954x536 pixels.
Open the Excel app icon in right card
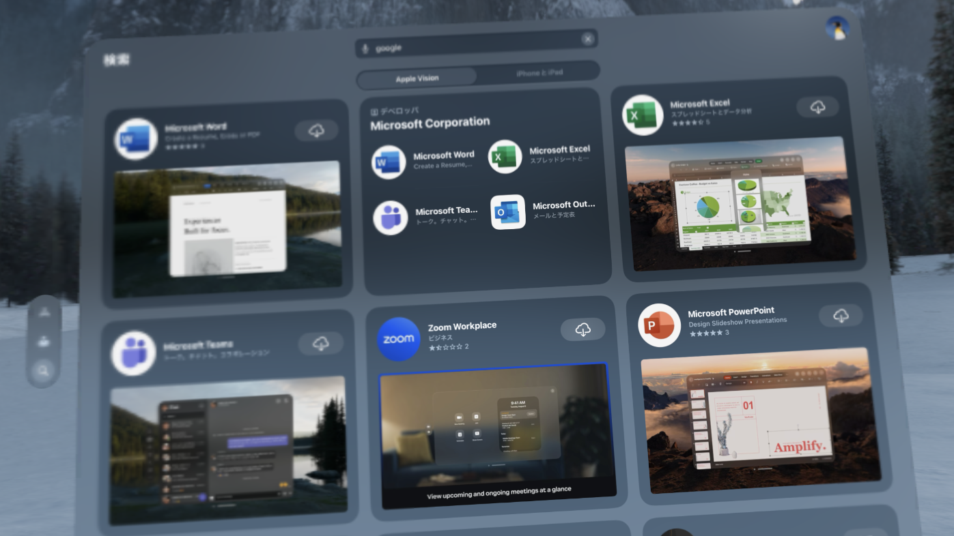[x=643, y=115]
